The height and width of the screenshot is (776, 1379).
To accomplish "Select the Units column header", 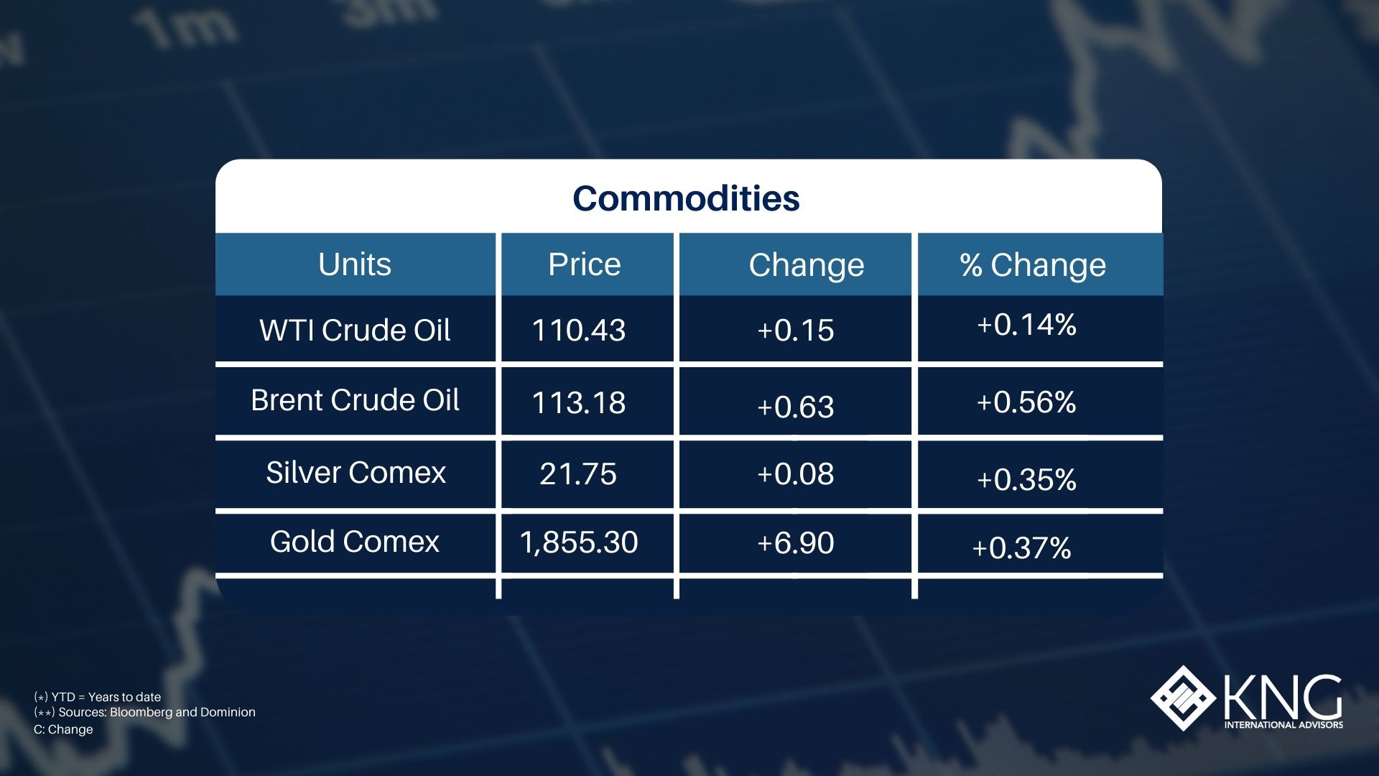I will click(355, 264).
